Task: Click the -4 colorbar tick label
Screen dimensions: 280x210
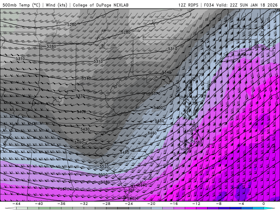Action: pos(241,204)
